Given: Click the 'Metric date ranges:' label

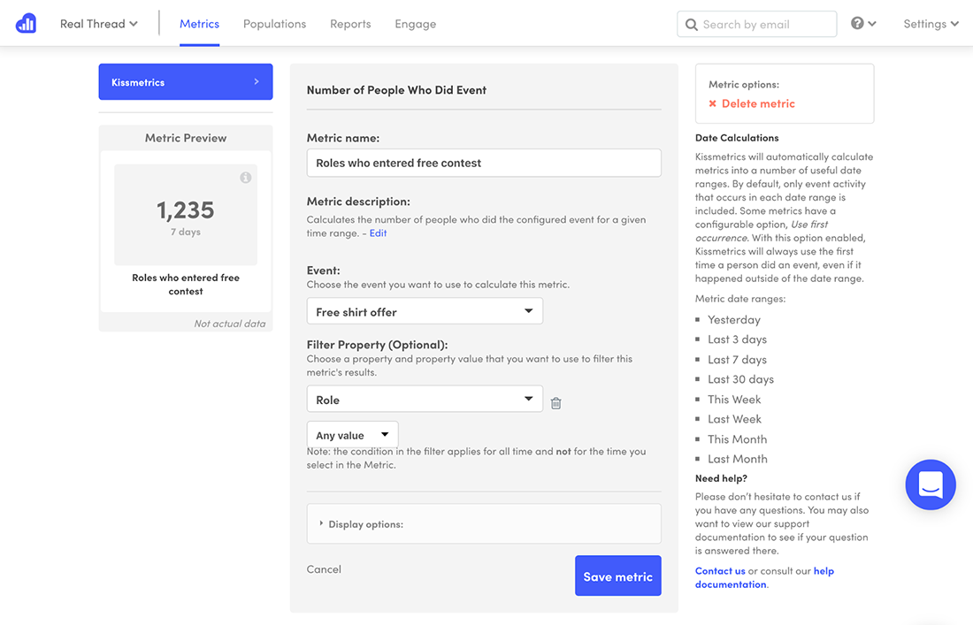Looking at the screenshot, I should point(740,299).
